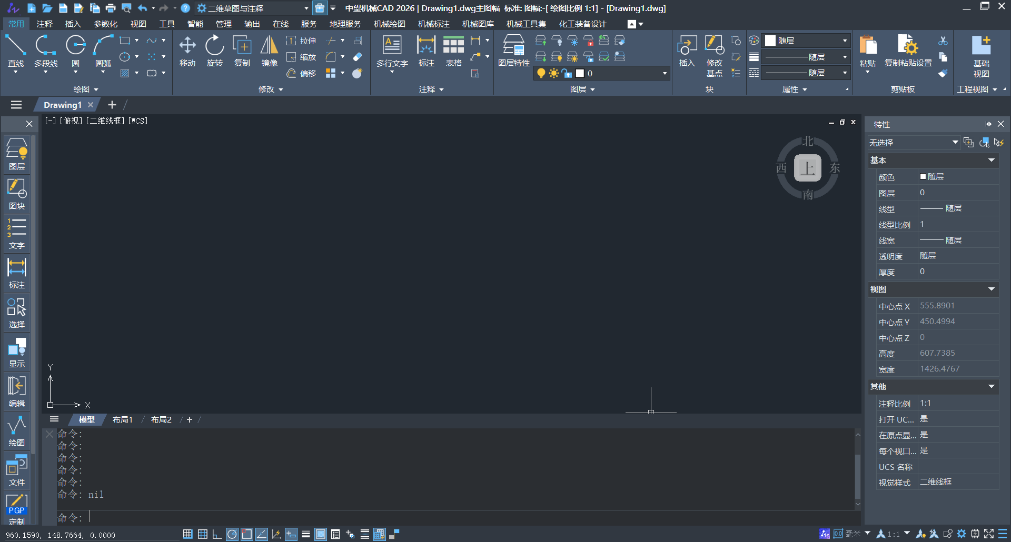Toggle grid display in status bar
Viewport: 1011px width, 542px height.
point(187,534)
